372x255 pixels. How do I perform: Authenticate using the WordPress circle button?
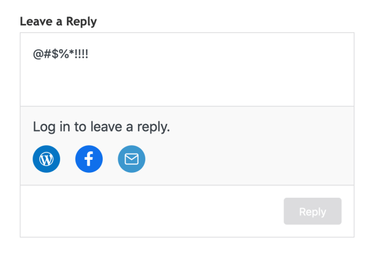click(47, 159)
